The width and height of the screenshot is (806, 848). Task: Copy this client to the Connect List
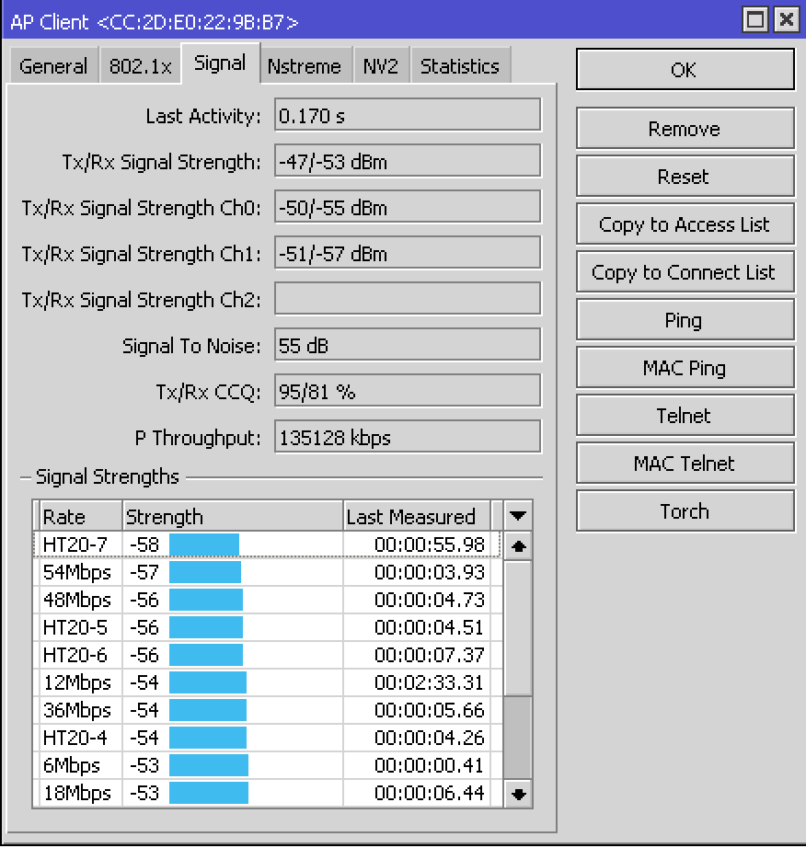[x=685, y=271]
